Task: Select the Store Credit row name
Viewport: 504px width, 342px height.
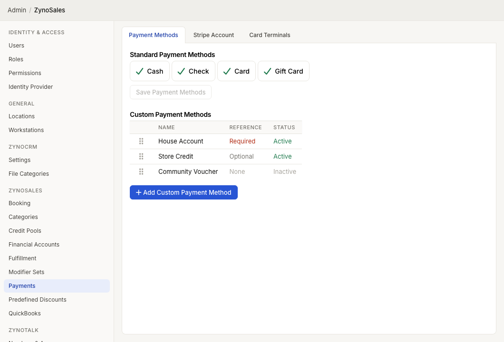Action: pos(175,156)
